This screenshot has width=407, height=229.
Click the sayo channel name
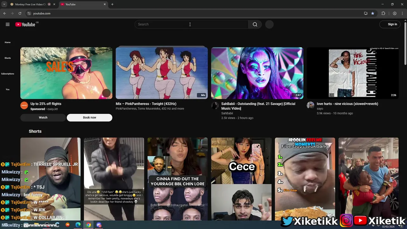tap(320, 109)
